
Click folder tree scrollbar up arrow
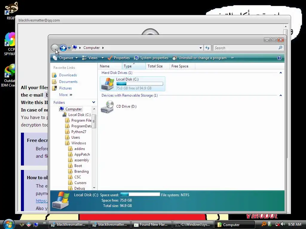coord(94,109)
